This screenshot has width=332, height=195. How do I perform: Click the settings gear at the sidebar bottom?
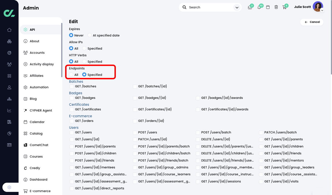click(x=10, y=187)
